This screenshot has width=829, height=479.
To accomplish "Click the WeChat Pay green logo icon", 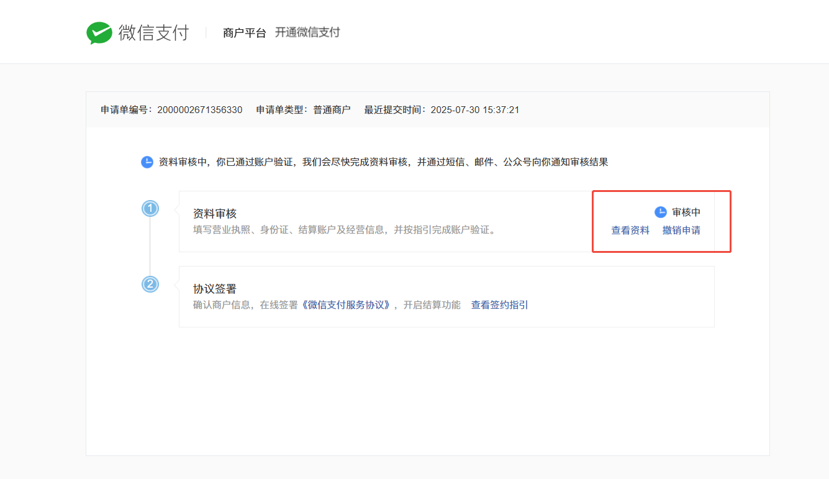I will coord(99,33).
